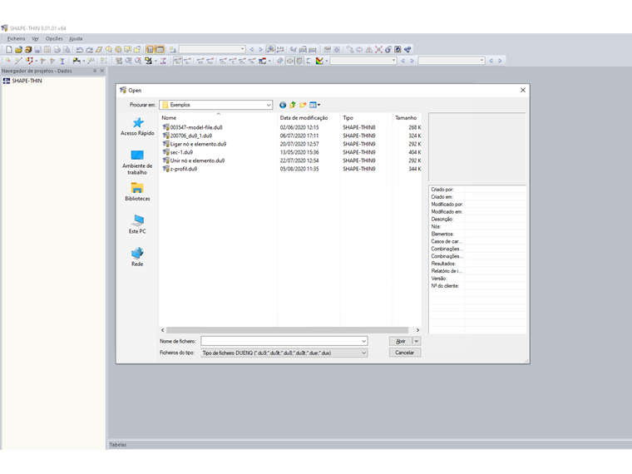Open the color panel icon dropdown arrow

click(326, 61)
